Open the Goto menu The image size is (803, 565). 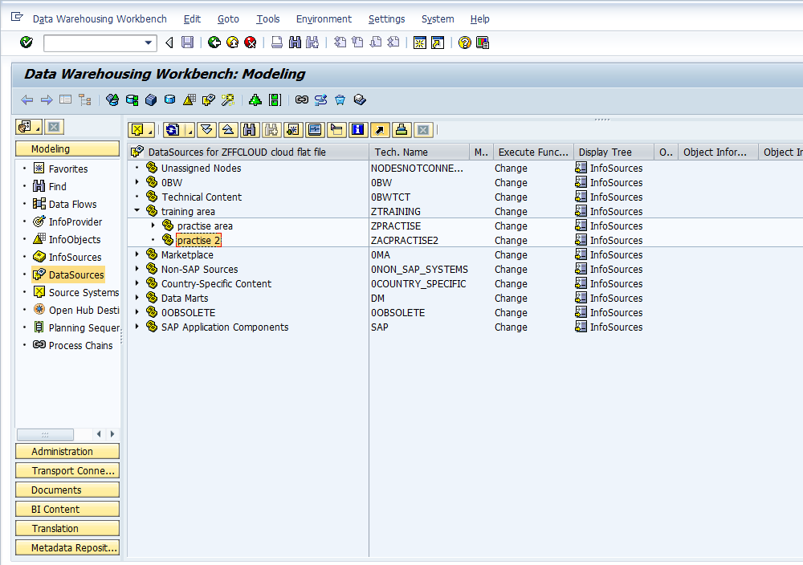(x=228, y=18)
